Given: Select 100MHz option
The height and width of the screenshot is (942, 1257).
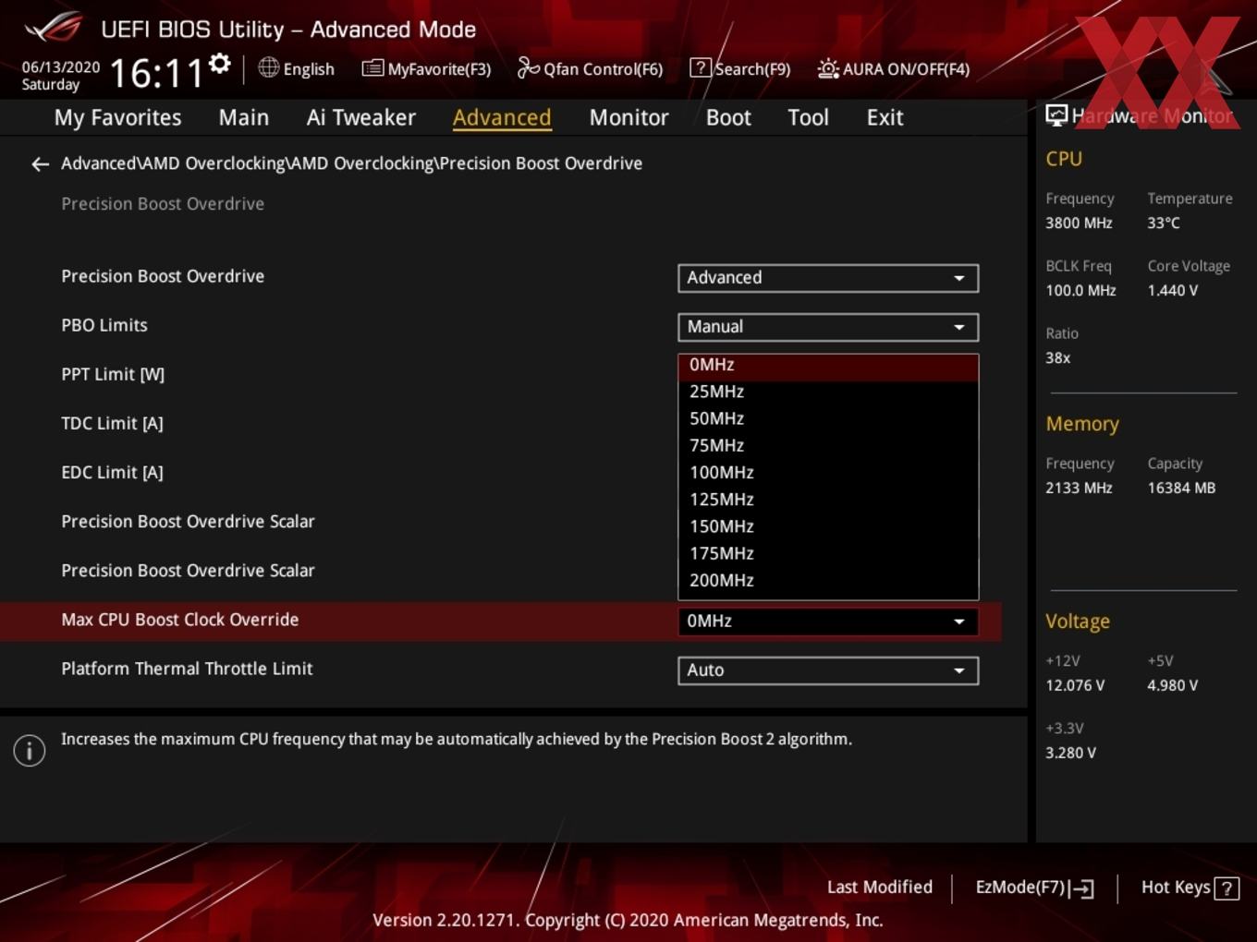Looking at the screenshot, I should pyautogui.click(x=828, y=473).
